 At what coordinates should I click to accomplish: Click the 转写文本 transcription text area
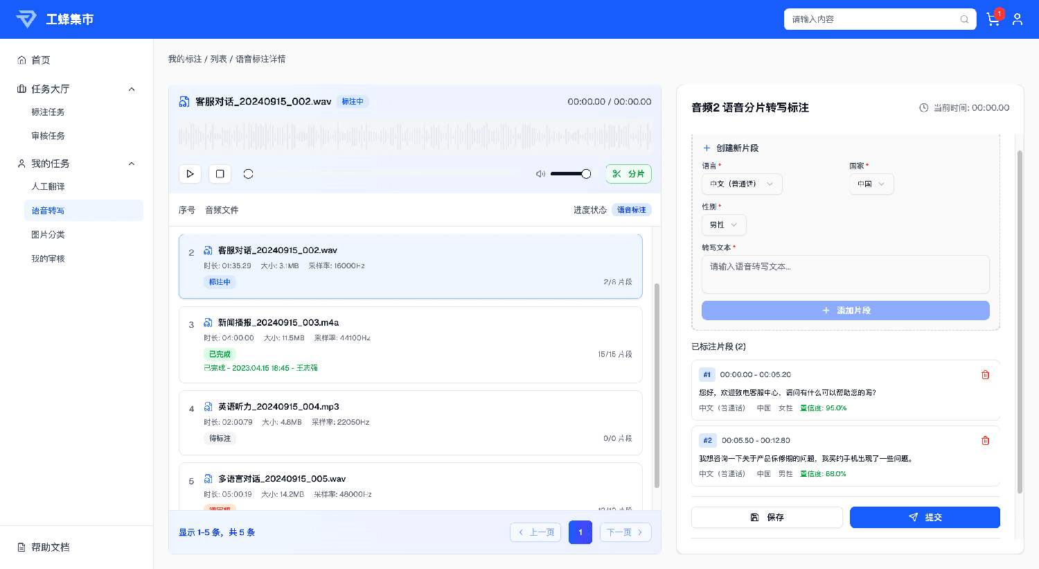(845, 274)
